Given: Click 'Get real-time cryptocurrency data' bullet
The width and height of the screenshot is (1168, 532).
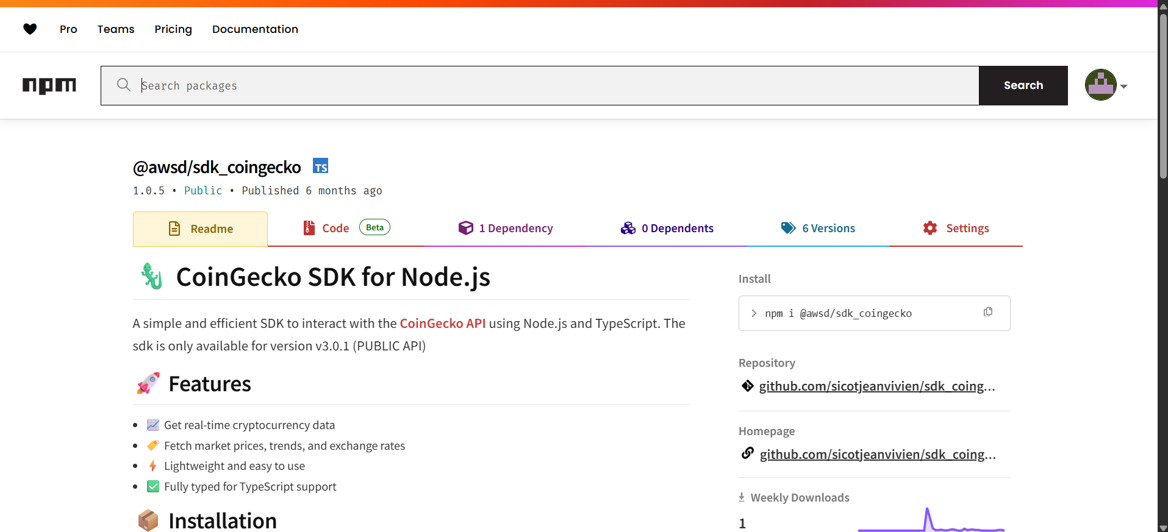Looking at the screenshot, I should point(249,425).
